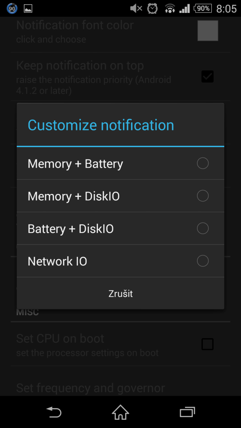Open the Notification font color swatch
Screen dimensions: 241x428
pyautogui.click(x=208, y=31)
